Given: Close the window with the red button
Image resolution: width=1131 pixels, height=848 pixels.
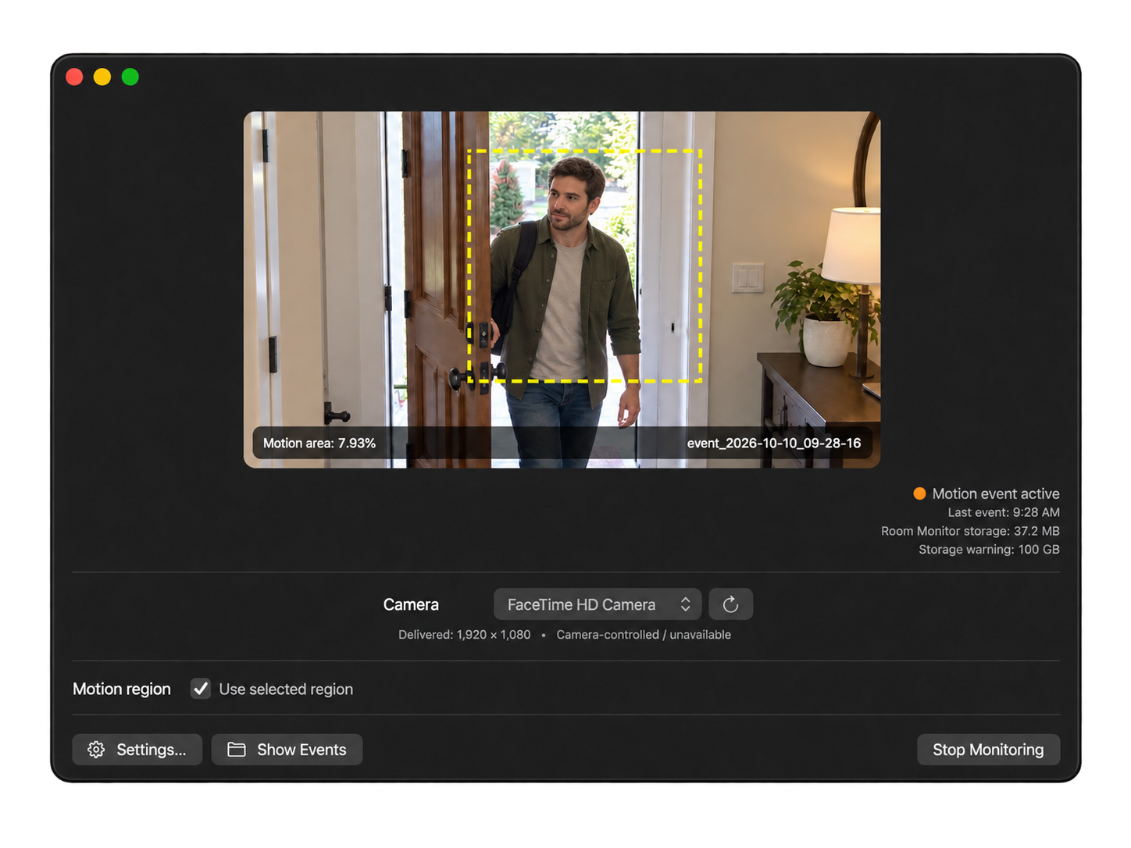Looking at the screenshot, I should (x=74, y=77).
